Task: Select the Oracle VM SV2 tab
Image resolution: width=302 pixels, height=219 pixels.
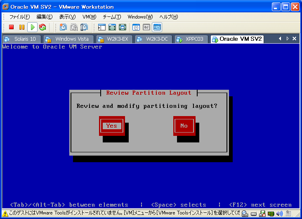Action: point(237,39)
